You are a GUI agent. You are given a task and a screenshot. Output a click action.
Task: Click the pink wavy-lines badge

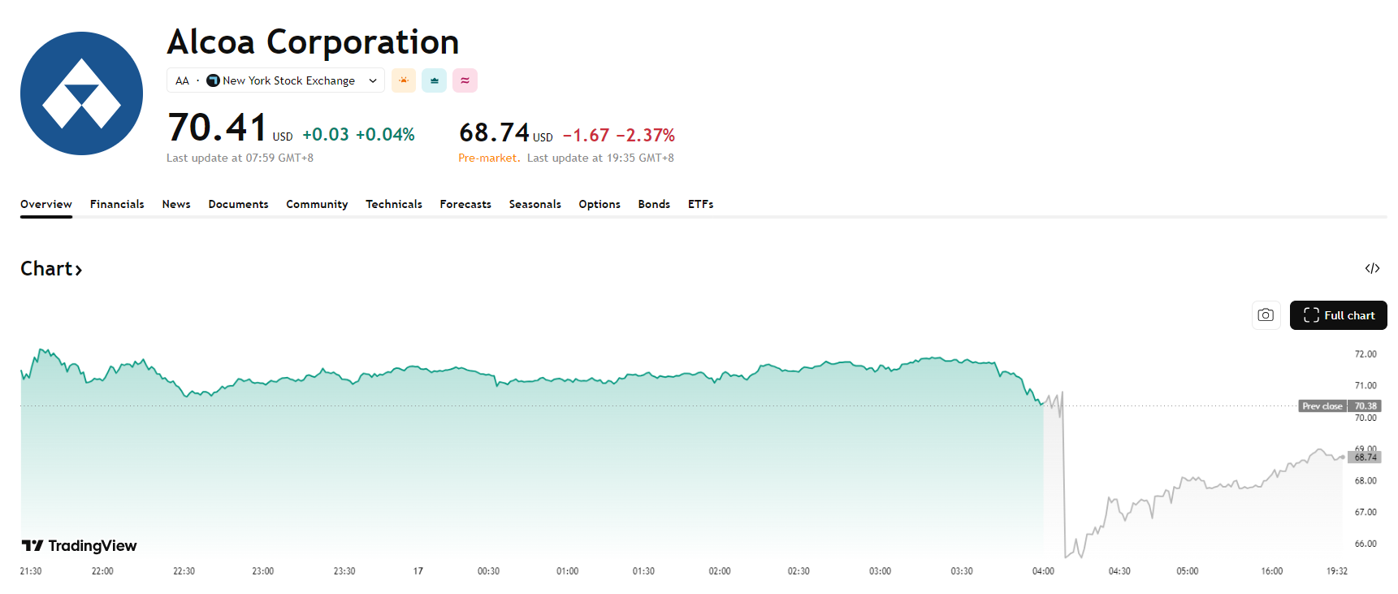pos(465,80)
